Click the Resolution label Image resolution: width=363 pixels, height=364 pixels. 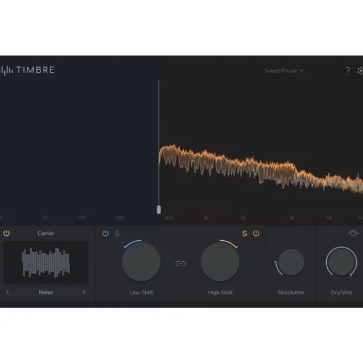[x=291, y=293]
